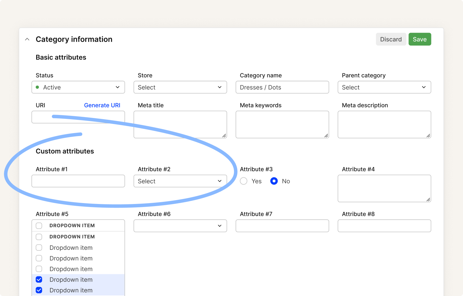Image resolution: width=463 pixels, height=296 pixels.
Task: Focus the Category name field
Action: tap(282, 87)
